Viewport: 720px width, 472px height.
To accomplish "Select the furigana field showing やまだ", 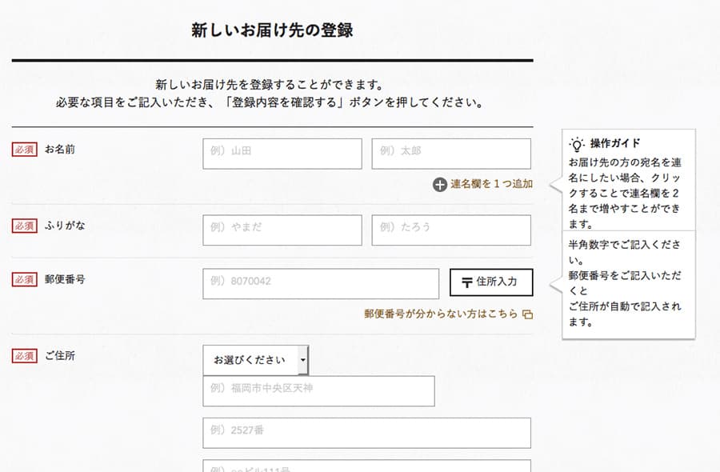I will coord(282,230).
